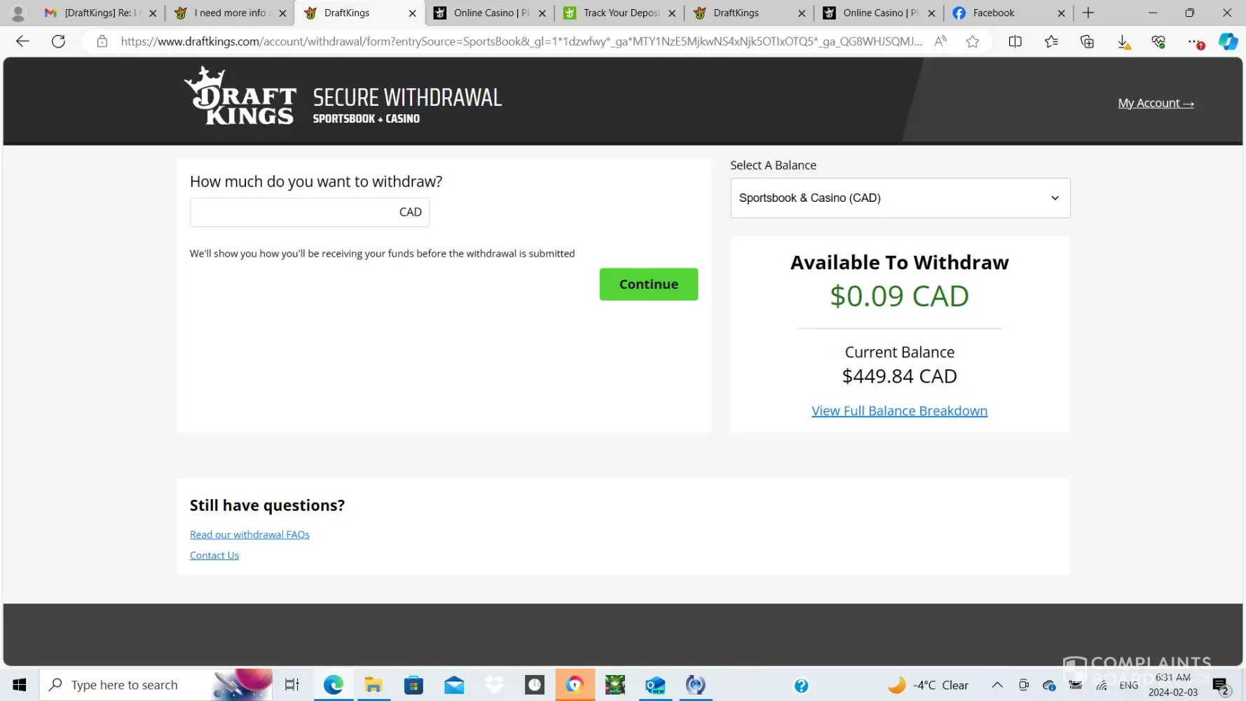
Task: Open the Downloads panel
Action: pyautogui.click(x=1123, y=42)
